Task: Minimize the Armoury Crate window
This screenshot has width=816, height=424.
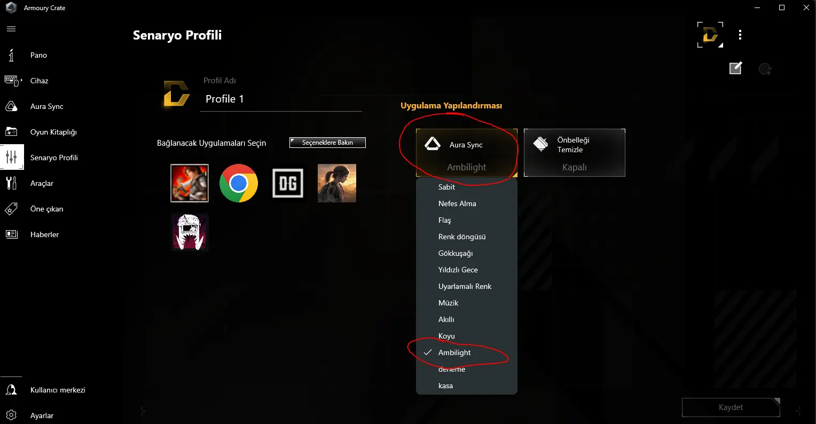Action: pos(757,7)
